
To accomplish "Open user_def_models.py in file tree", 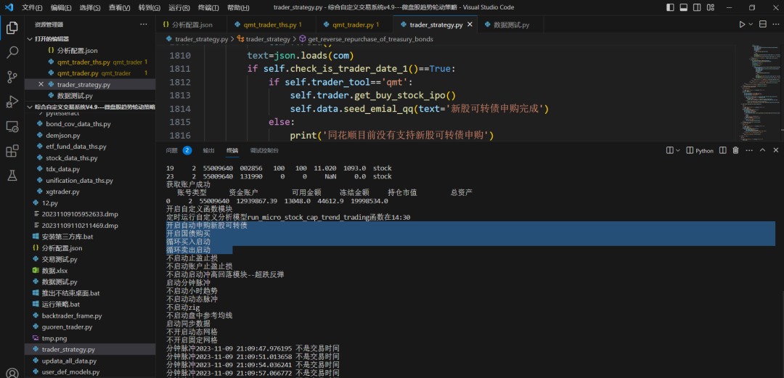I will click(x=70, y=372).
